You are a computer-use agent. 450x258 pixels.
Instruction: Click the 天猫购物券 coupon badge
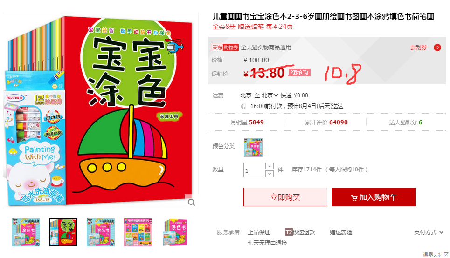[x=225, y=48]
